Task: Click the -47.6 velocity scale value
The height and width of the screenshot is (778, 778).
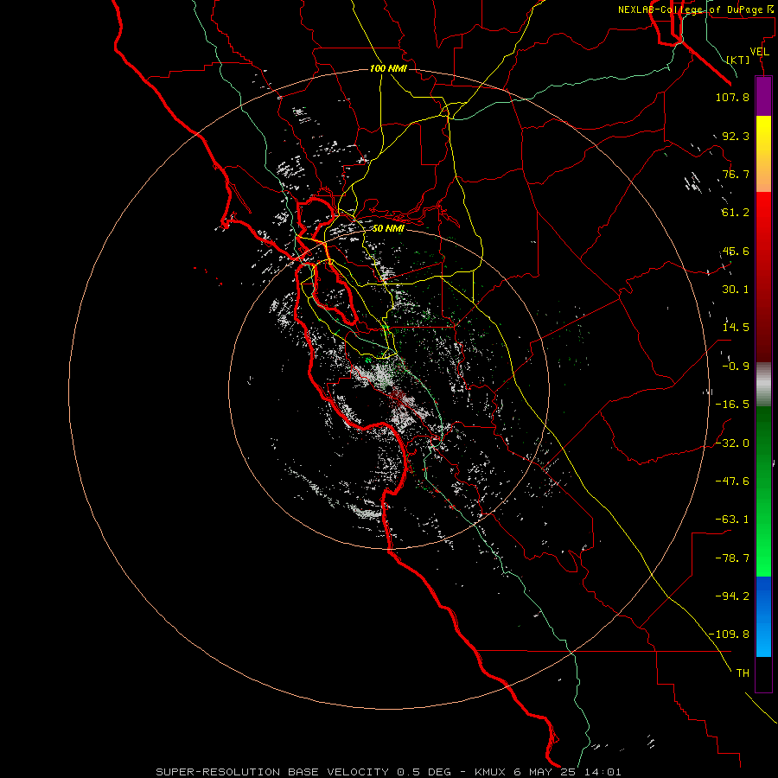Action: tap(732, 481)
